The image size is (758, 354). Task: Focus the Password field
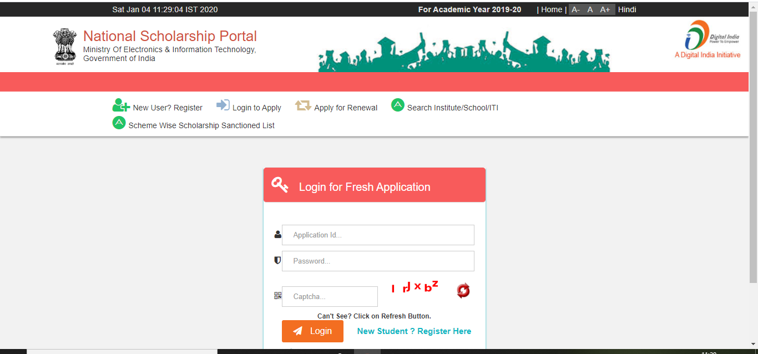(378, 261)
